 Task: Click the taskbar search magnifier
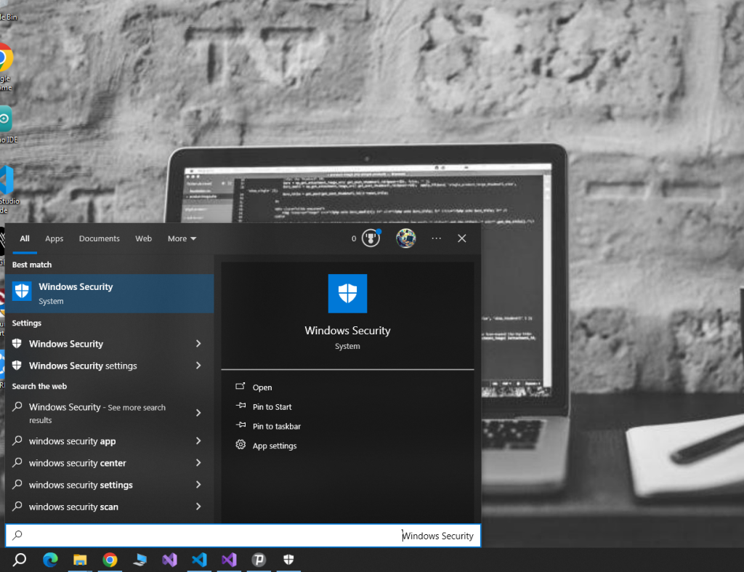(20, 560)
